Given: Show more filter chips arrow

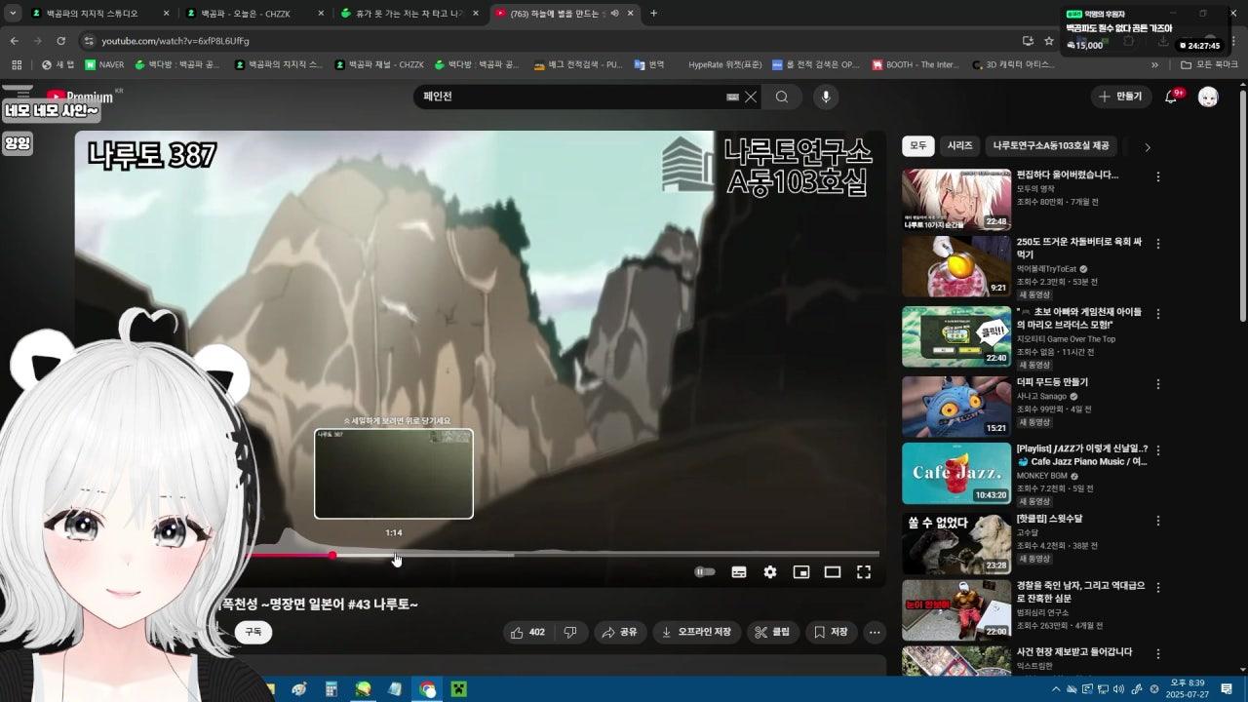Looking at the screenshot, I should [x=1148, y=147].
